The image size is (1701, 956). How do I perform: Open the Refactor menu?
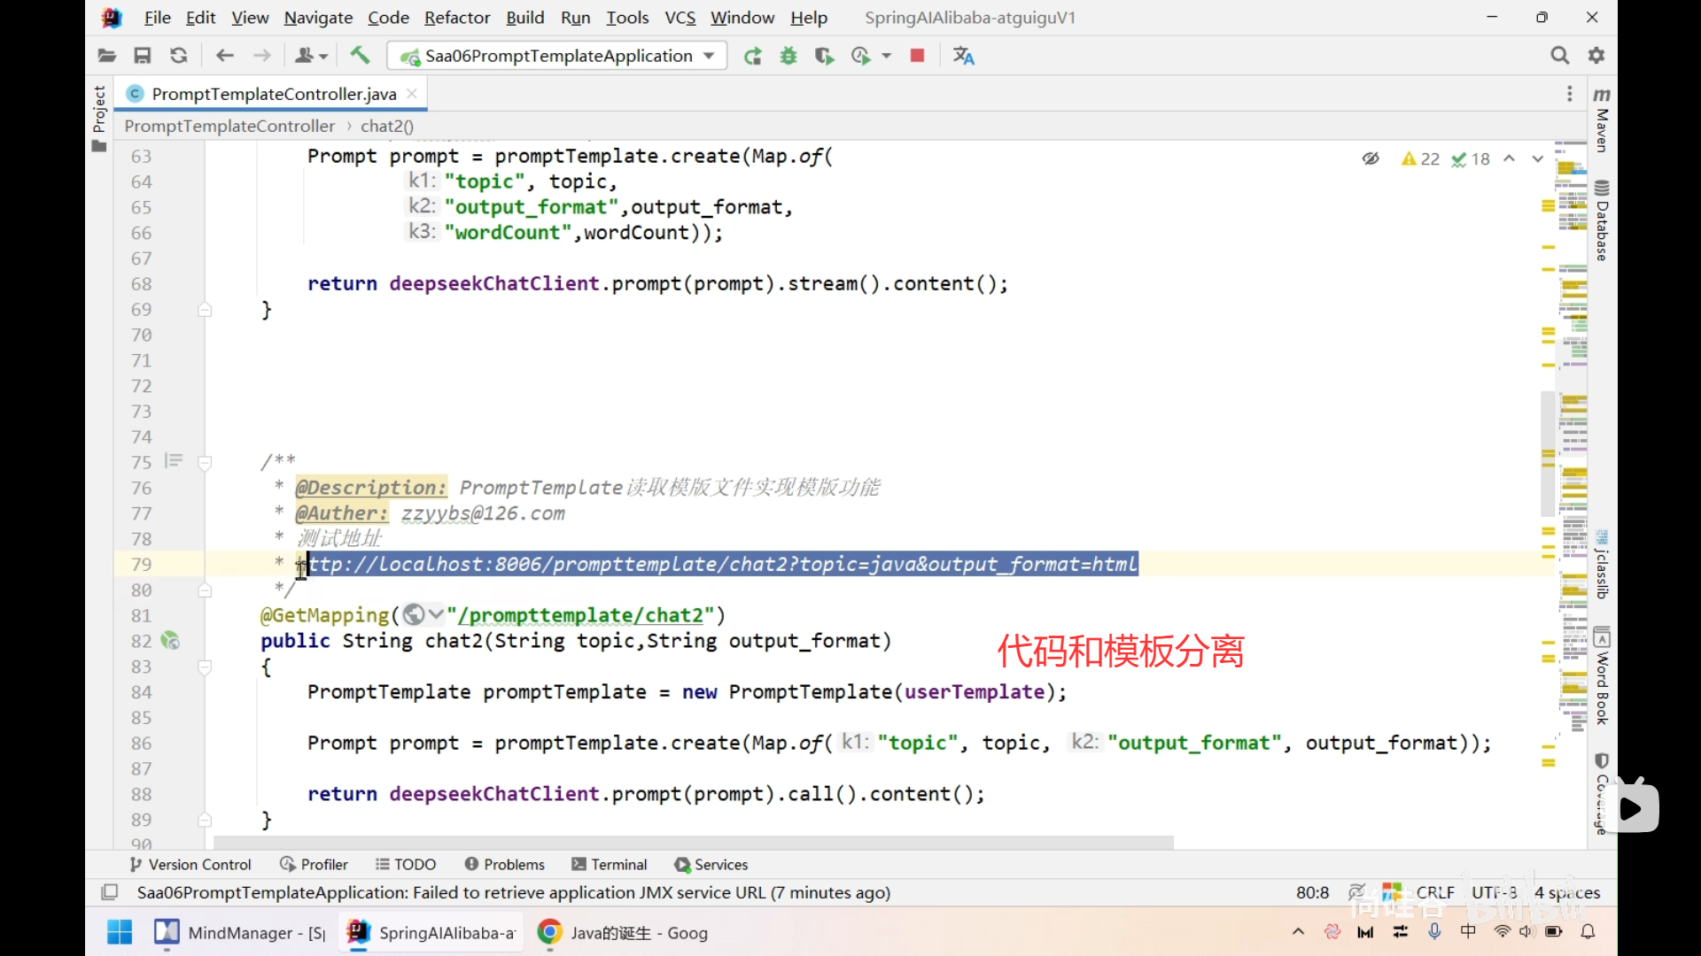pos(456,18)
